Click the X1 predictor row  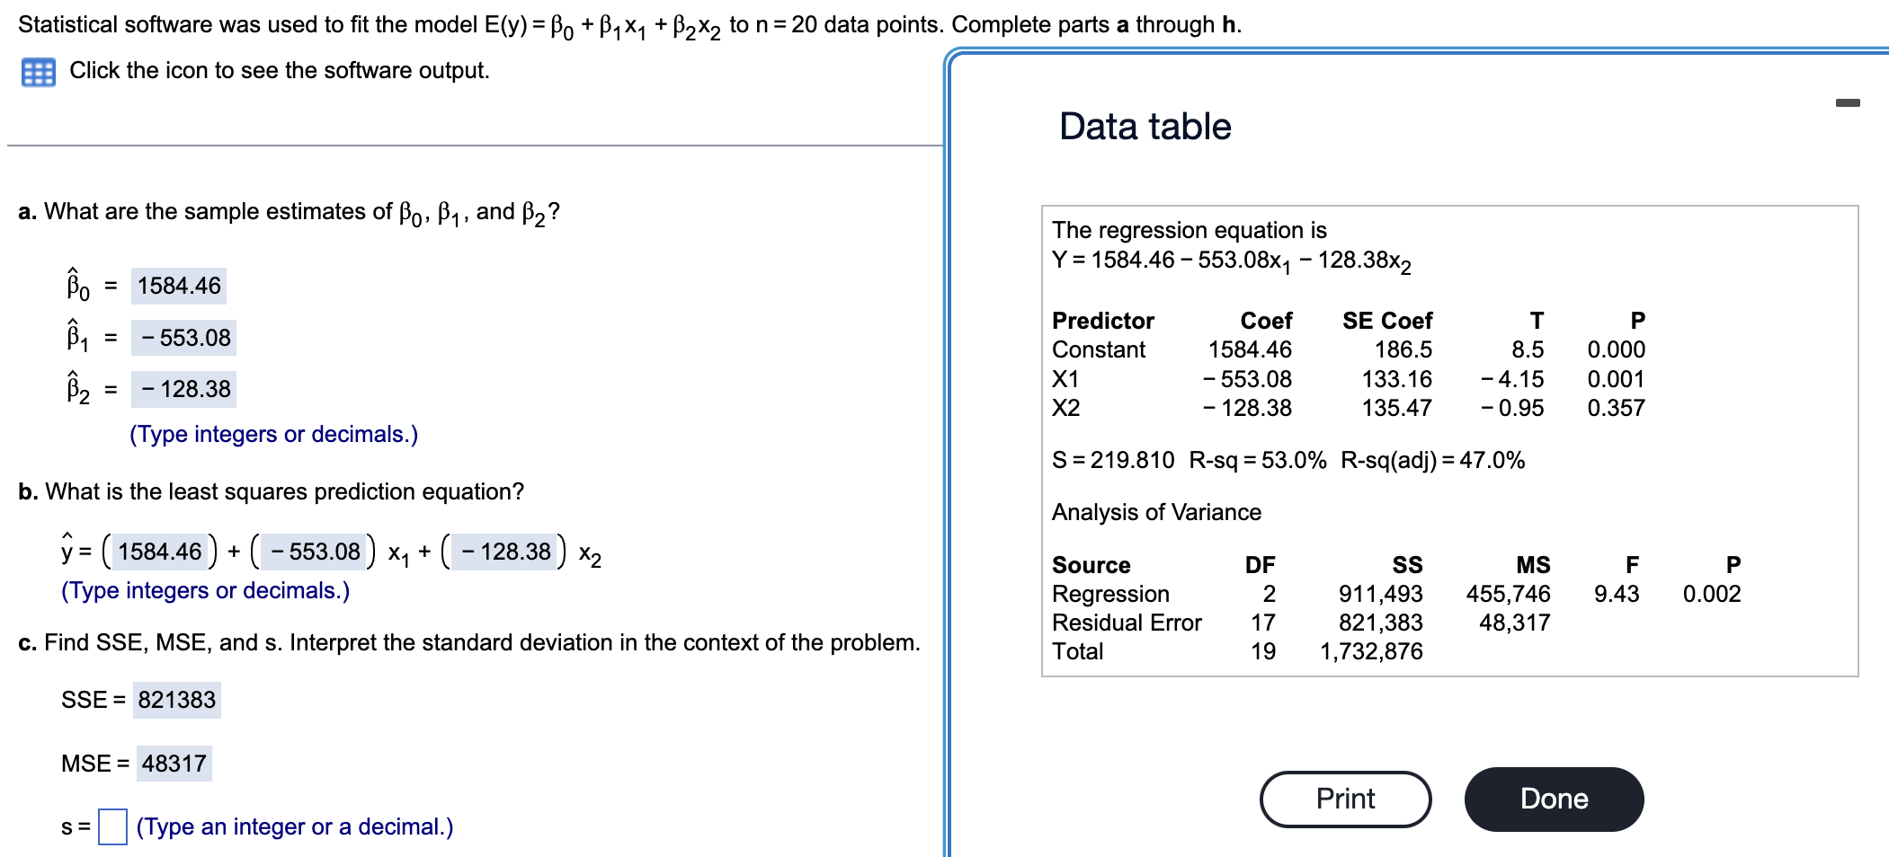click(1348, 379)
